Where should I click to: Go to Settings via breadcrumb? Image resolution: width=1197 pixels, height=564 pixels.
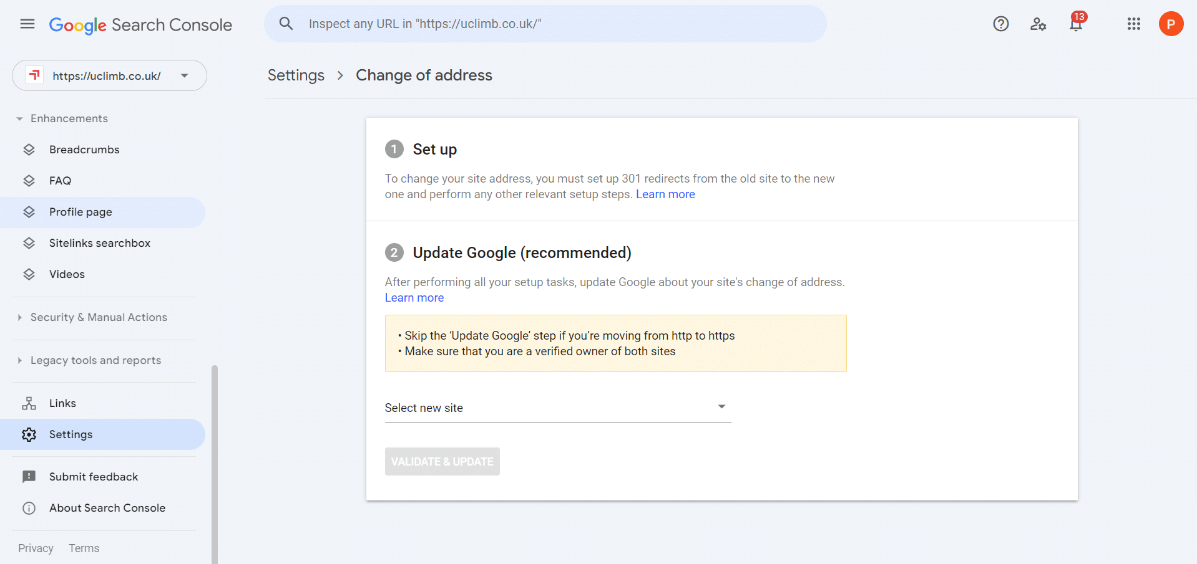tap(296, 75)
